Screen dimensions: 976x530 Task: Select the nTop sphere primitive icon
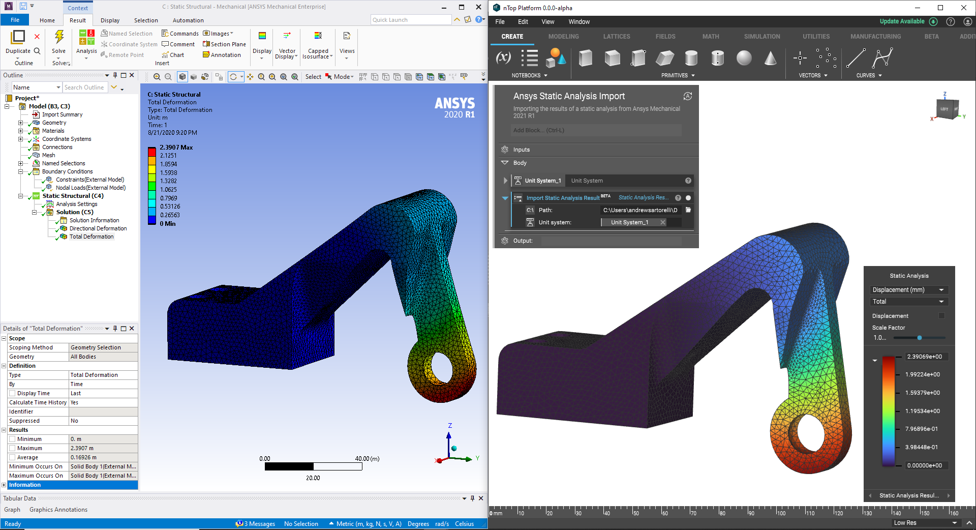744,58
